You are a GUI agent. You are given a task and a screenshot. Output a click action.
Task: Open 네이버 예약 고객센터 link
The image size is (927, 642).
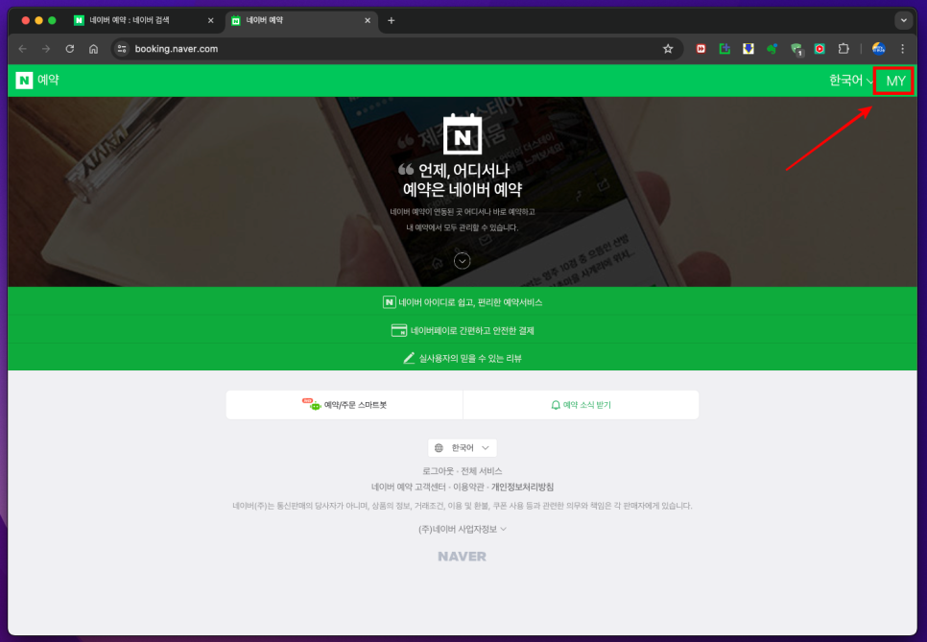pos(408,487)
